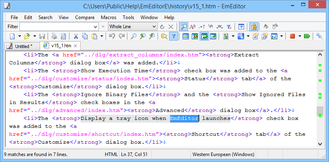329x162 pixels.
Task: Click the Find Next magnifier icon
Action: coord(152,36)
